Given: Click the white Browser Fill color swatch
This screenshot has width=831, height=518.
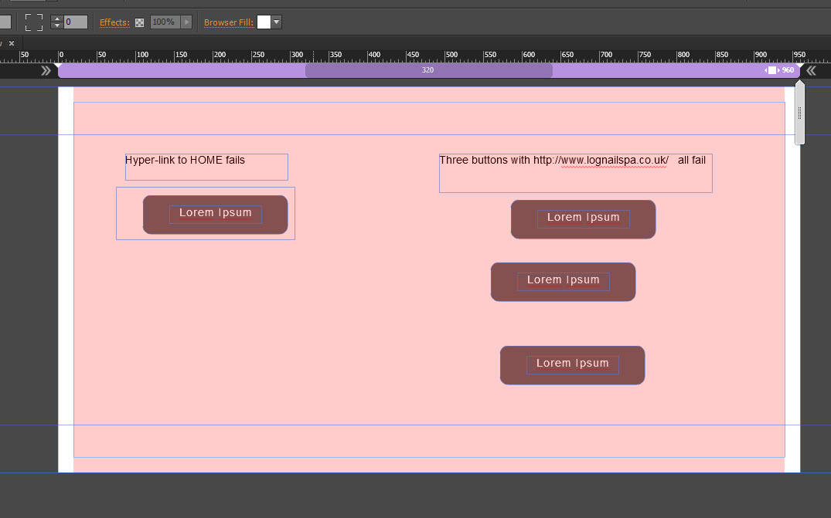Looking at the screenshot, I should 264,22.
